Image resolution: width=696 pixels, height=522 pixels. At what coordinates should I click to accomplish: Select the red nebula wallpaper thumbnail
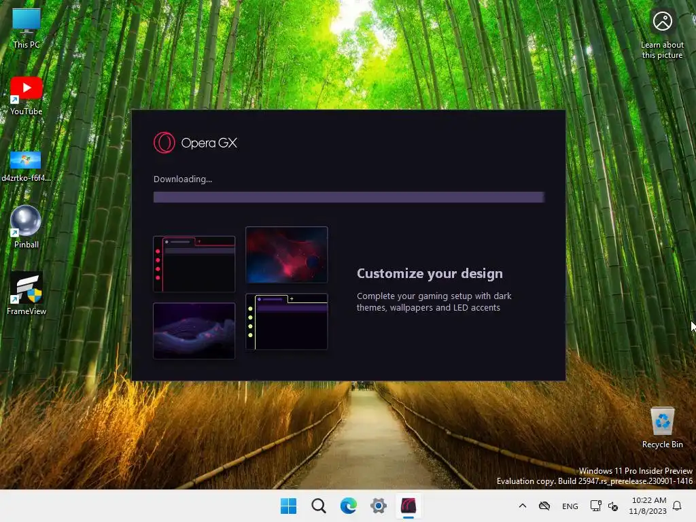(287, 255)
